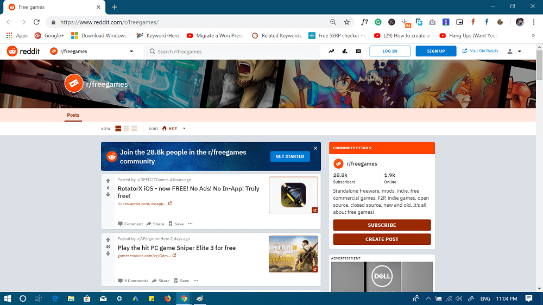
Task: Select the compact view layout icon
Action: 134,129
